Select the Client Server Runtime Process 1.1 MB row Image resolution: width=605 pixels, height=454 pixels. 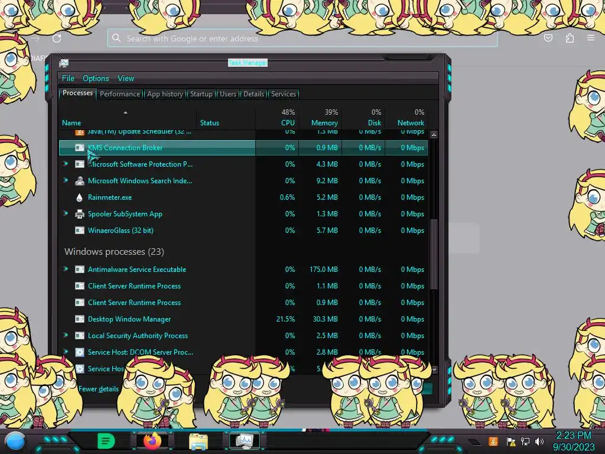pos(243,286)
